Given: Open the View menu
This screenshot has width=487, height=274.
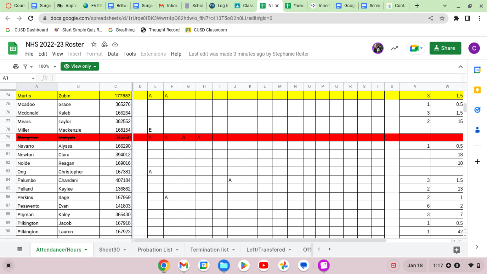Looking at the screenshot, I should (x=57, y=54).
